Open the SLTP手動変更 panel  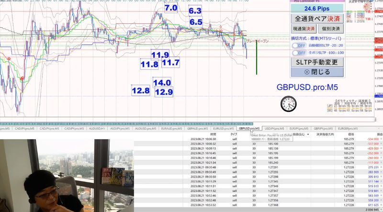point(317,62)
